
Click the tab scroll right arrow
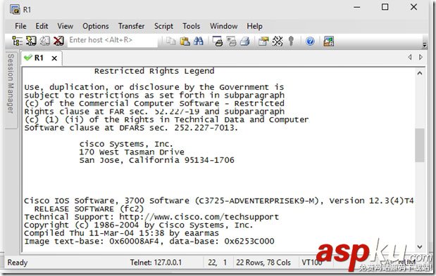[421, 57]
